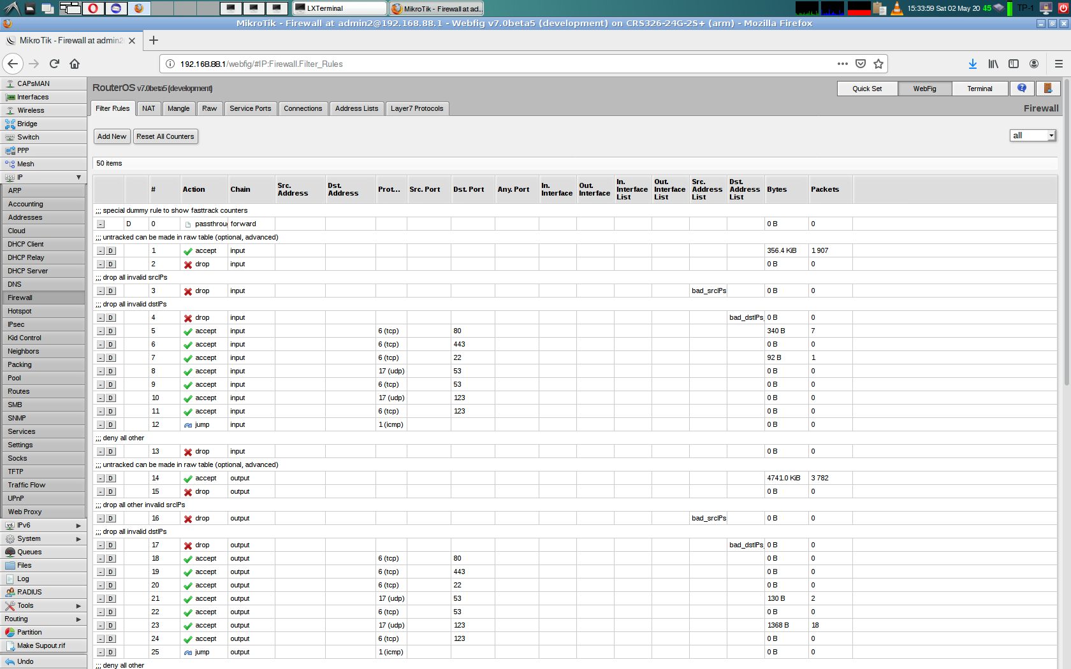This screenshot has width=1071, height=669.
Task: Click the logout door icon
Action: (x=1048, y=89)
